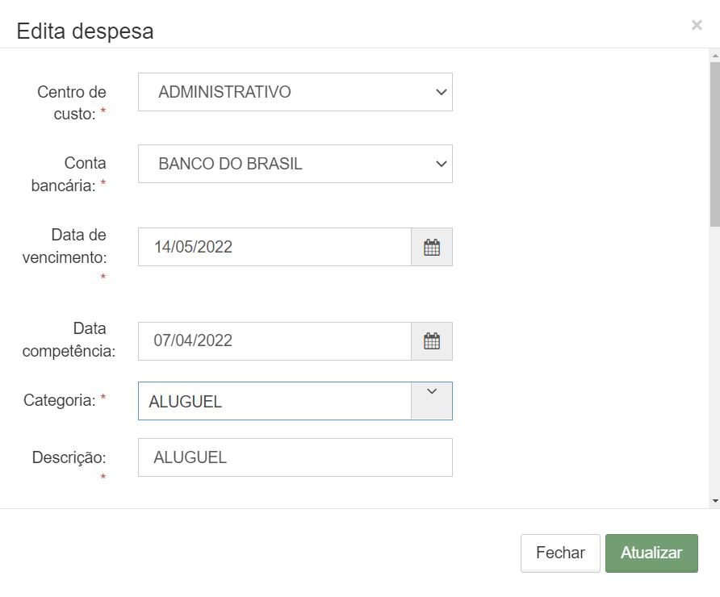This screenshot has height=597, width=720.
Task: Click the scrollbar down arrow
Action: coord(715,501)
